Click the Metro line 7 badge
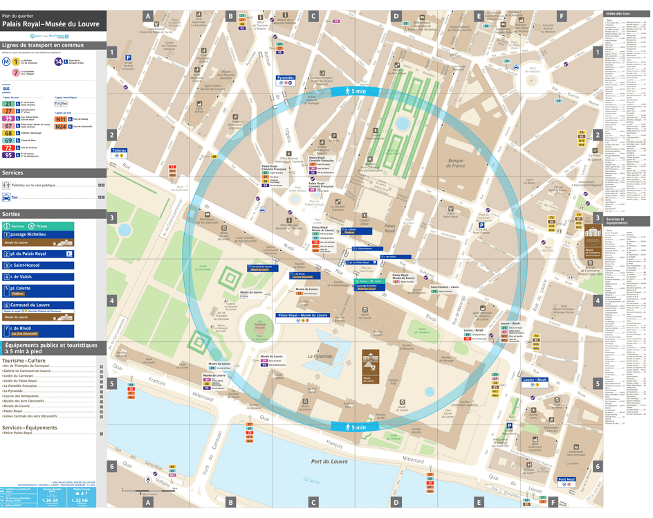The height and width of the screenshot is (518, 653). pyautogui.click(x=15, y=71)
